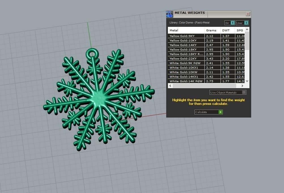284x193 pixels.
Task: Select the White Gold:9K PdW row
Action: coord(206,63)
